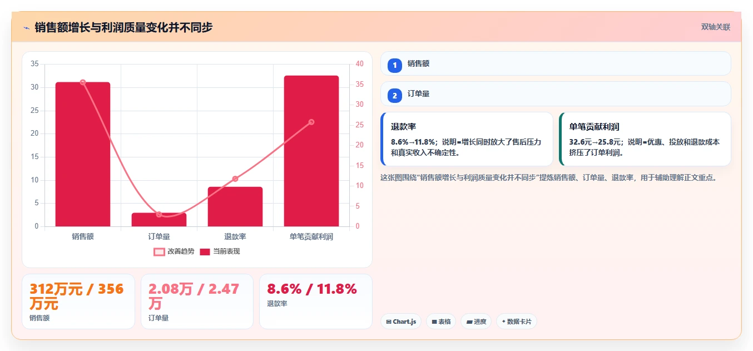Select the 销售额 list row beside badge 1
Viewport: 753px width, 351px height.
point(556,63)
